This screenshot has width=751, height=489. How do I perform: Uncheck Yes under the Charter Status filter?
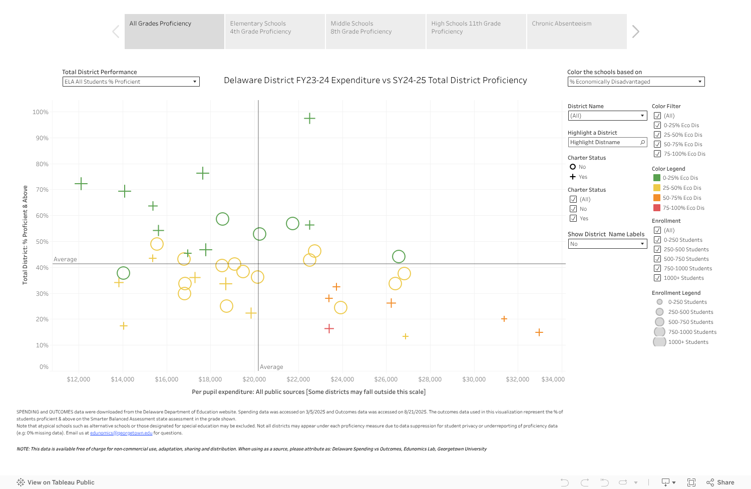coord(573,218)
